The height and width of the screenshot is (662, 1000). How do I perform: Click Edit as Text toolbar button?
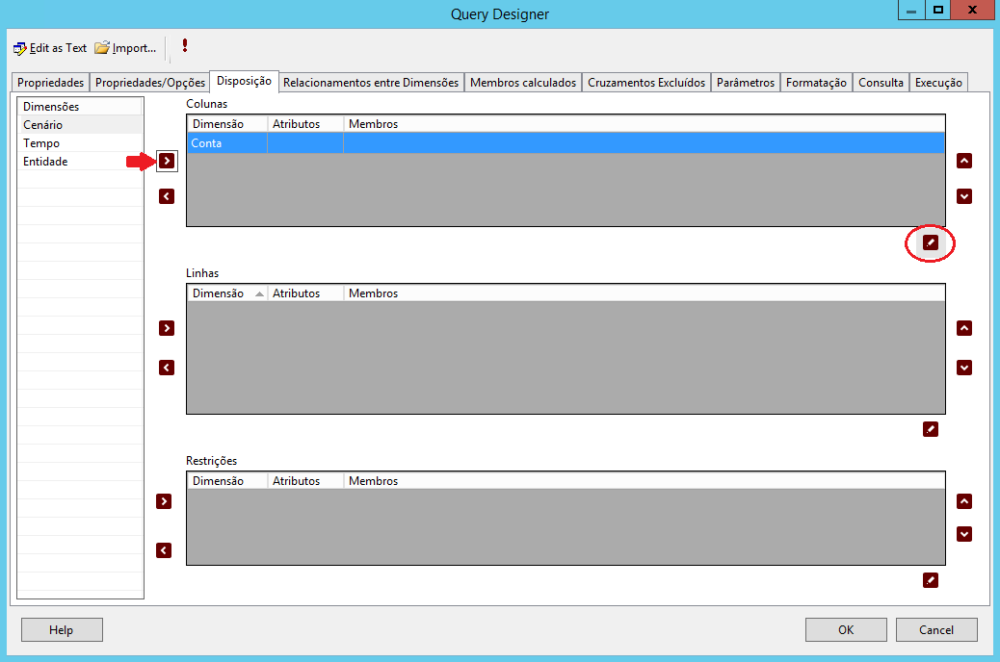(x=50, y=48)
